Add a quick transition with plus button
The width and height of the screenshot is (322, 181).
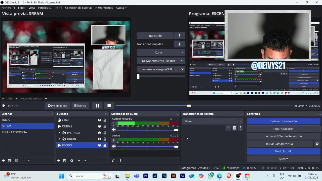coord(180,44)
